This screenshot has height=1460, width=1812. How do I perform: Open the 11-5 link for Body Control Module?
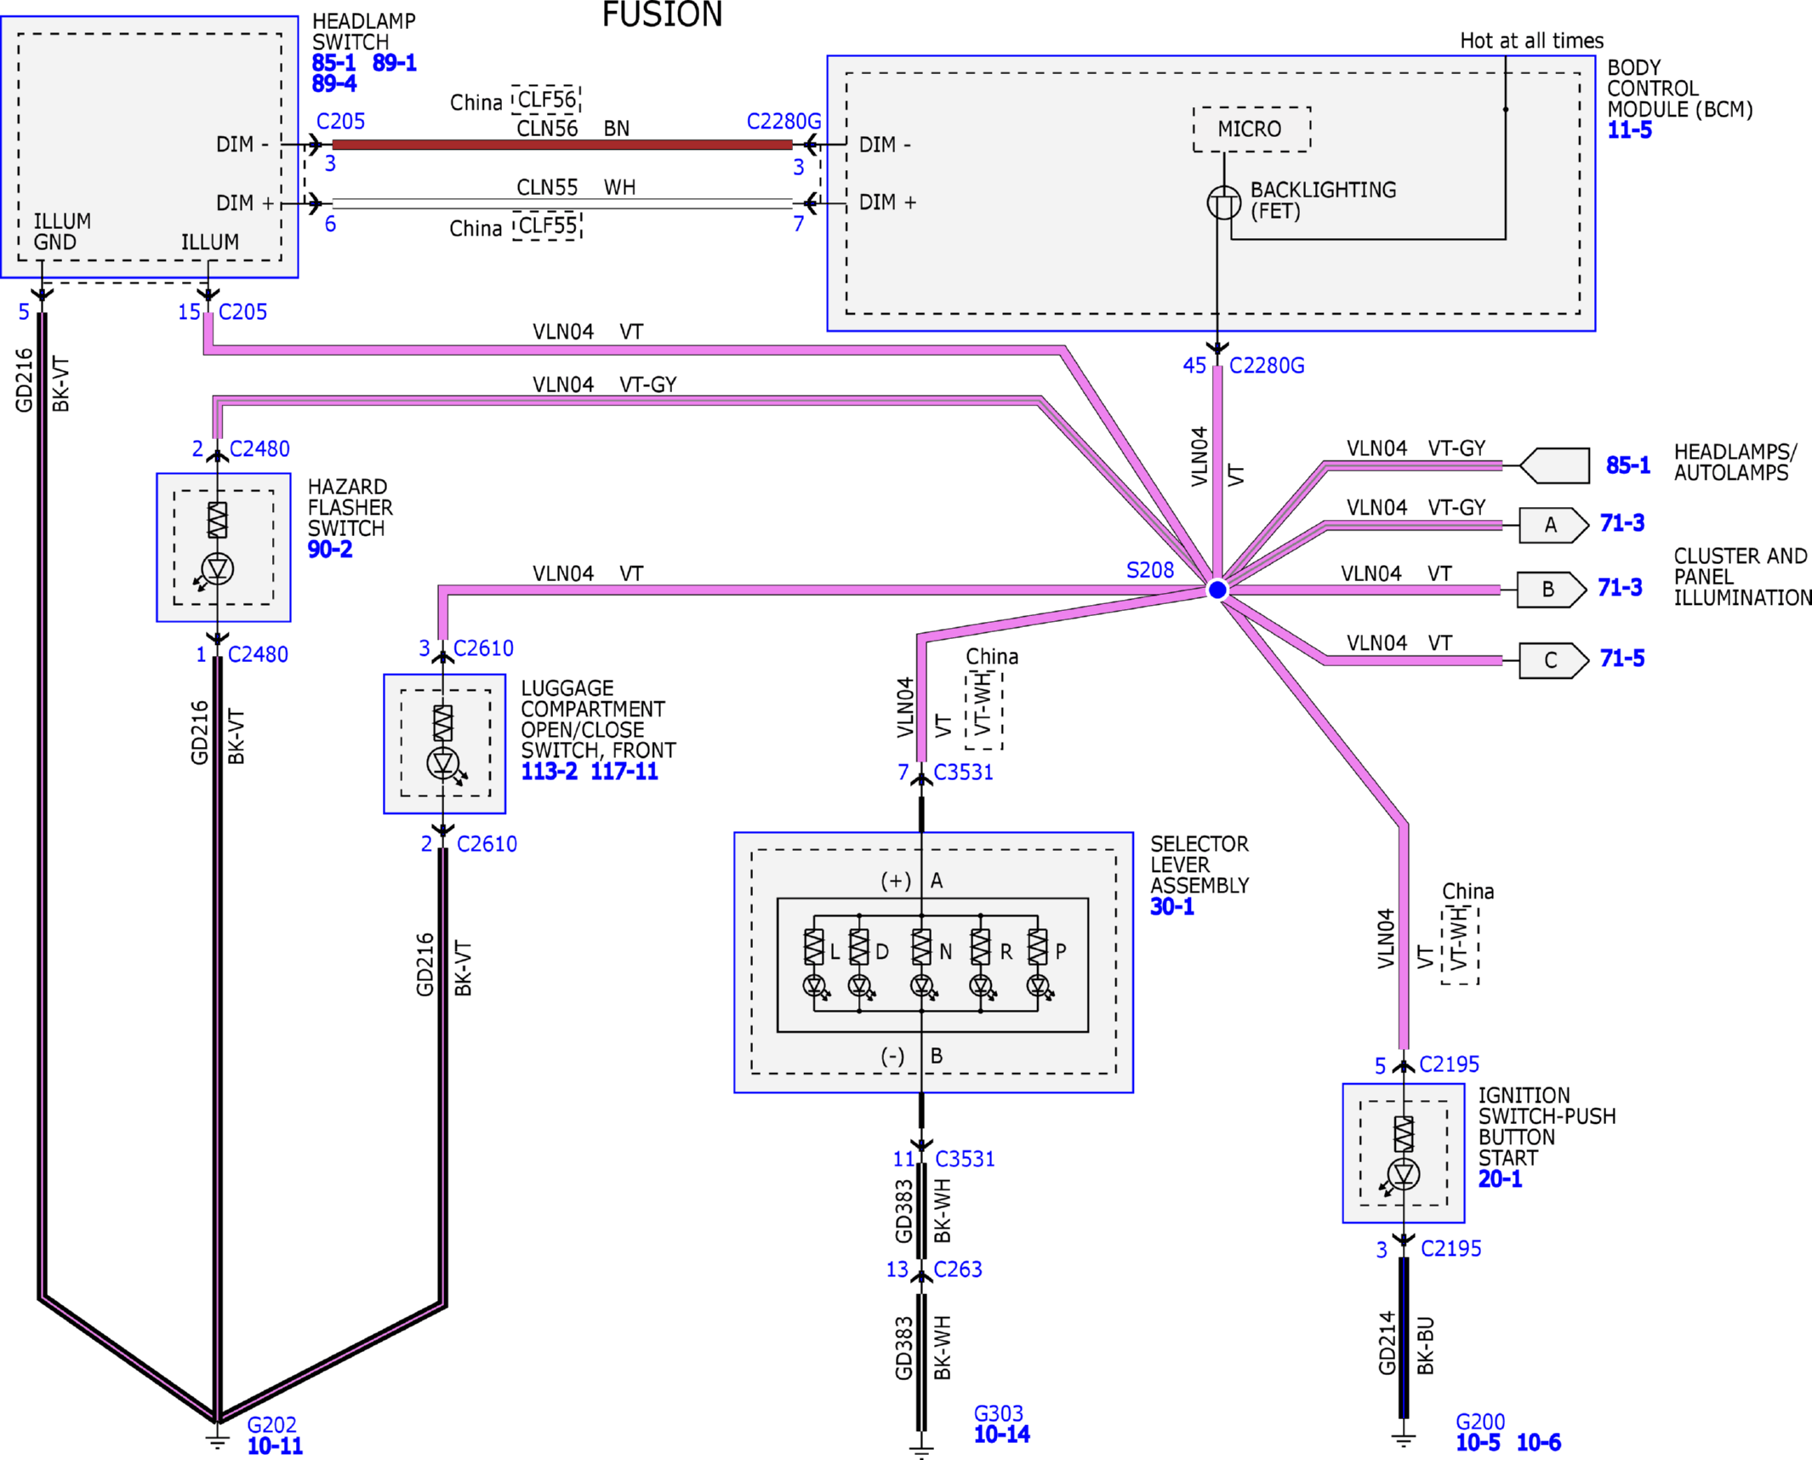[x=1630, y=130]
